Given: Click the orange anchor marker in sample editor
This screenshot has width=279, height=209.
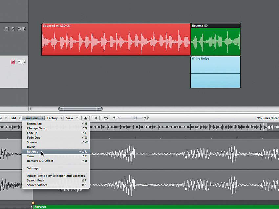Looking at the screenshot, I should [33, 202].
